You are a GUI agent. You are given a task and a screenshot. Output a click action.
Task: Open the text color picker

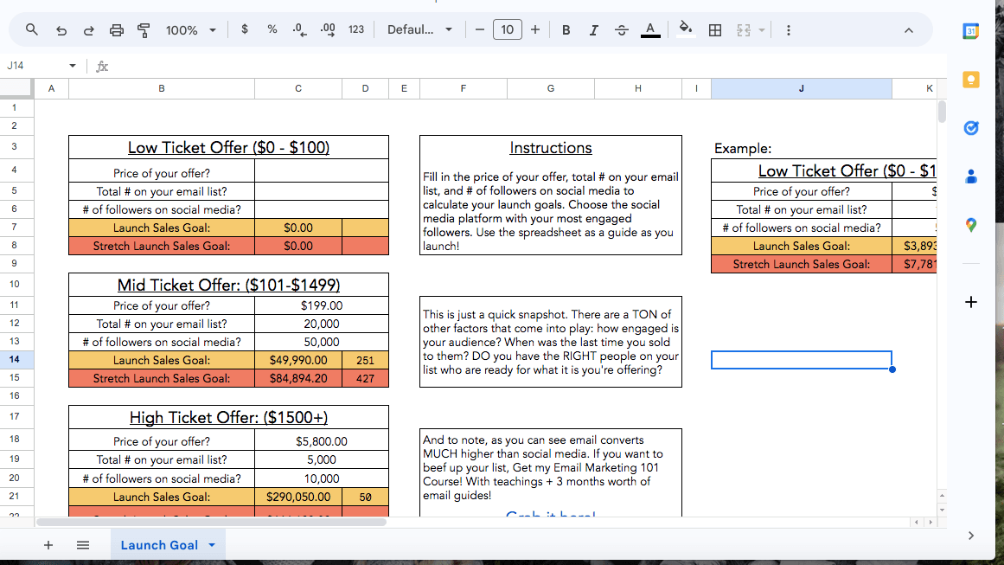pos(650,30)
